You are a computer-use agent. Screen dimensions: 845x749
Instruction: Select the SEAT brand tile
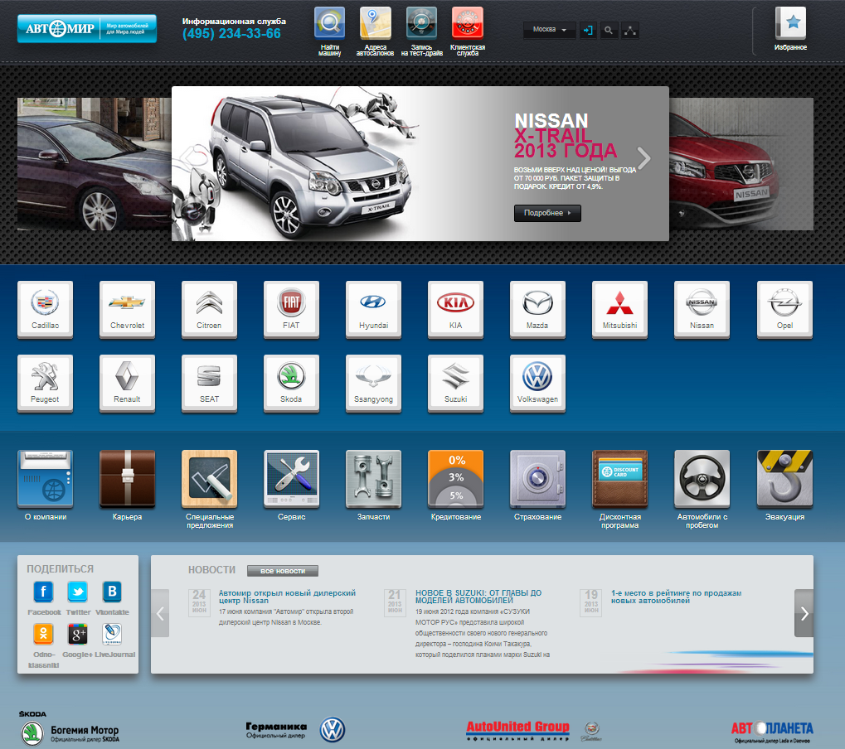click(209, 384)
